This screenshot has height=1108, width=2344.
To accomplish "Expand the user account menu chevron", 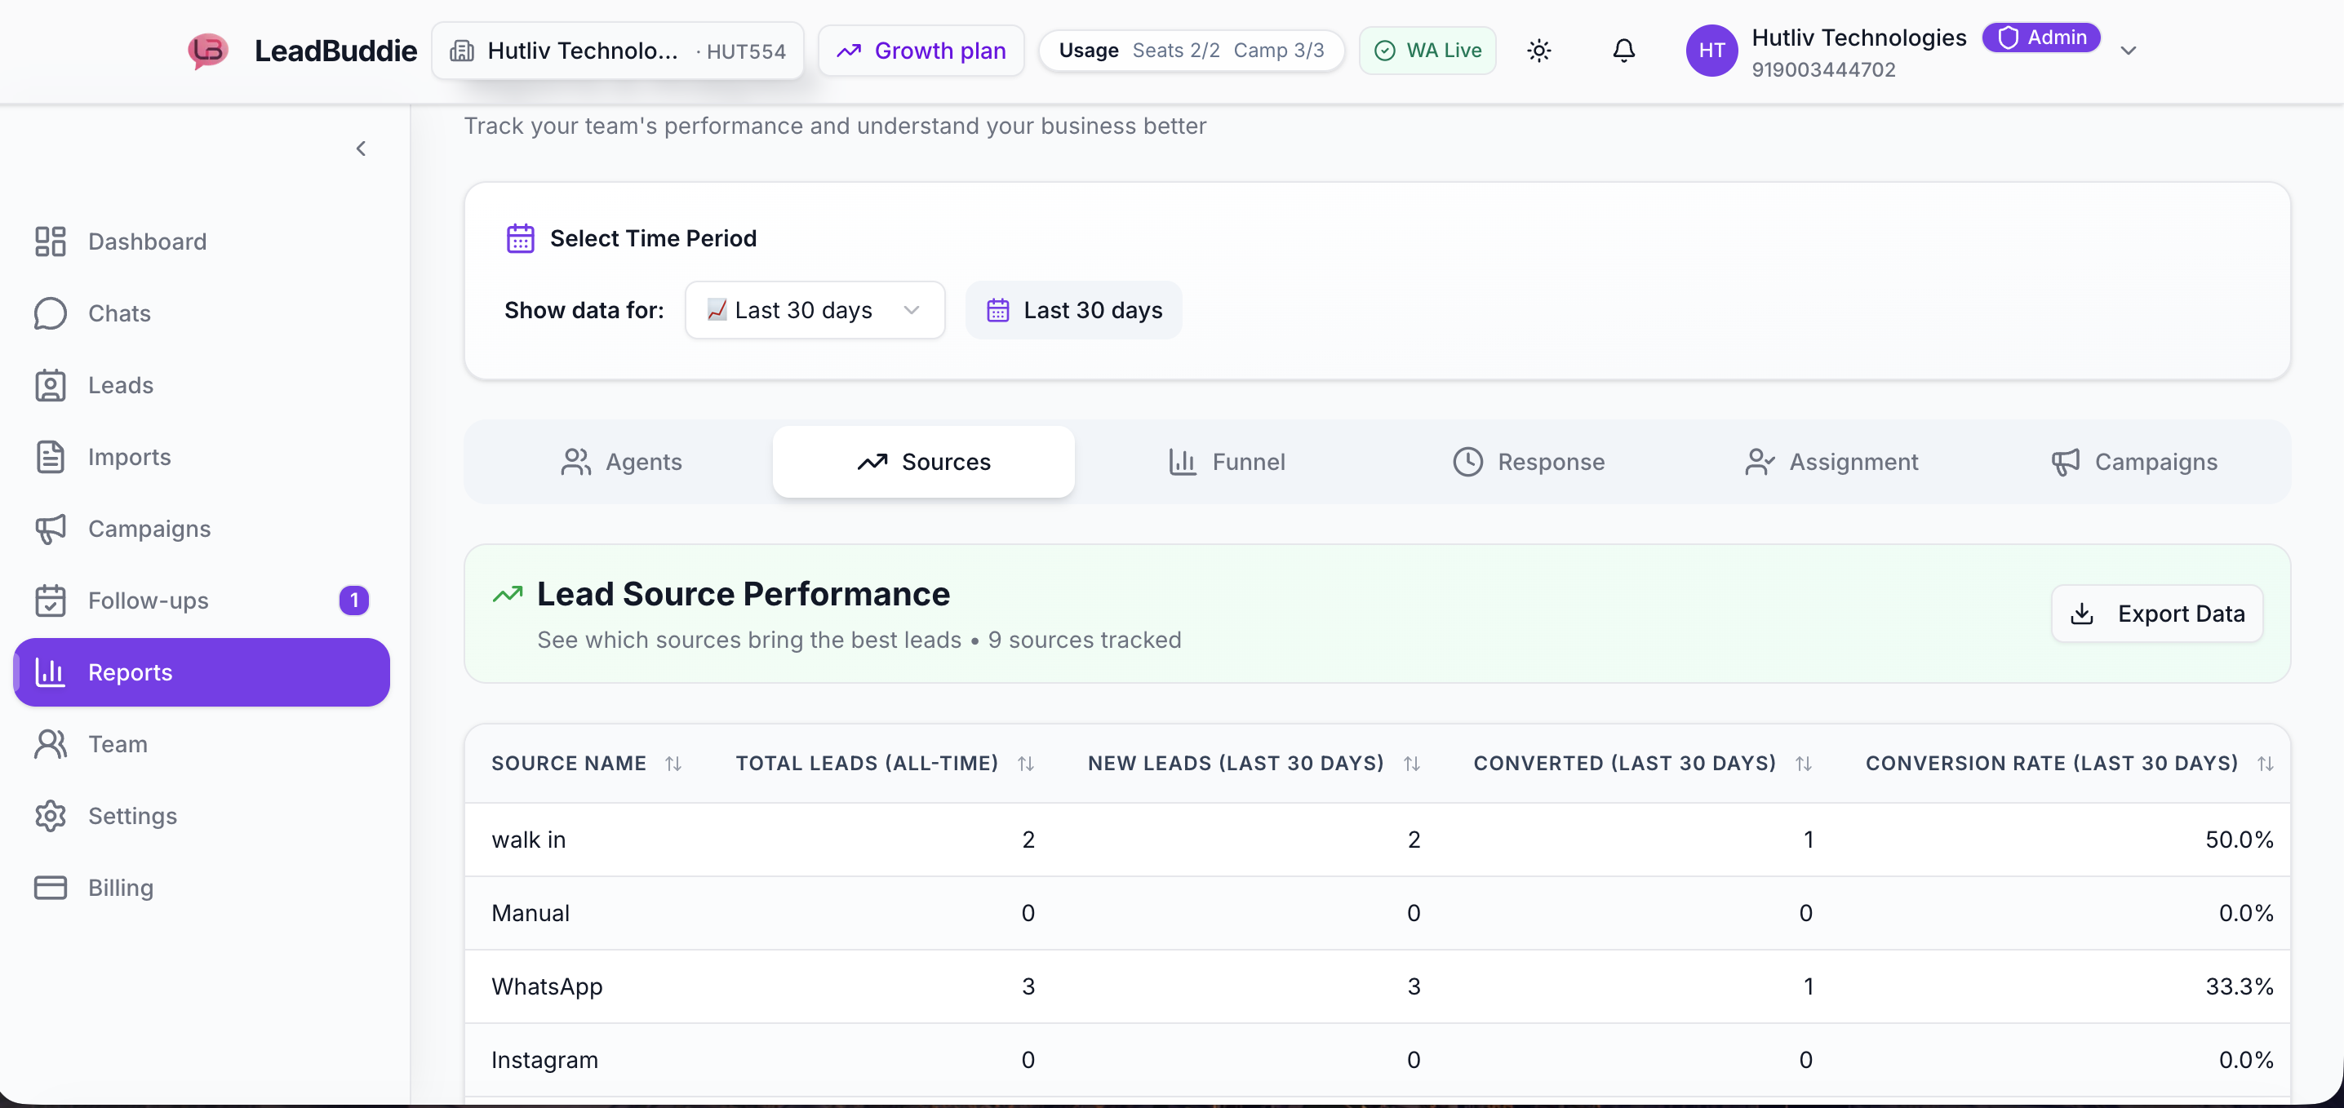I will (2128, 51).
